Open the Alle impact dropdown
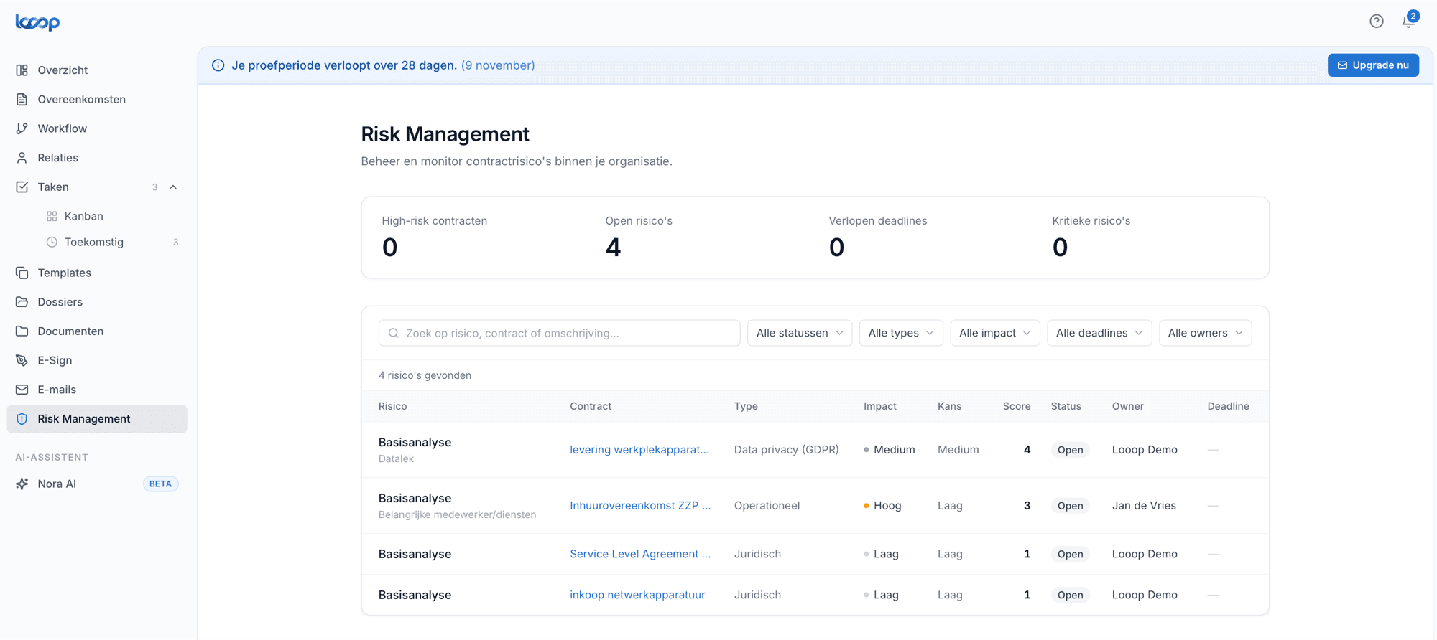The image size is (1437, 640). 995,333
